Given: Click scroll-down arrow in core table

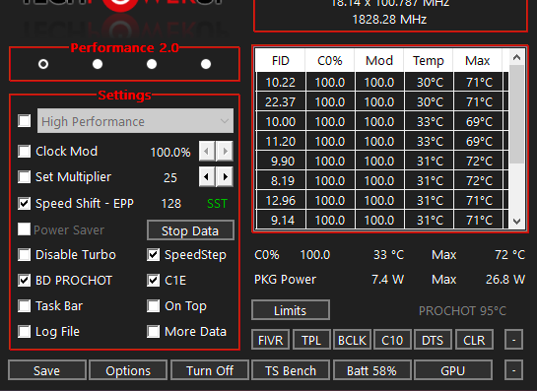Looking at the screenshot, I should (x=516, y=222).
